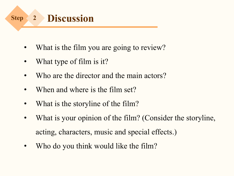Click the bullet before 'Who do you think'
The image size is (234, 176).
click(25, 146)
